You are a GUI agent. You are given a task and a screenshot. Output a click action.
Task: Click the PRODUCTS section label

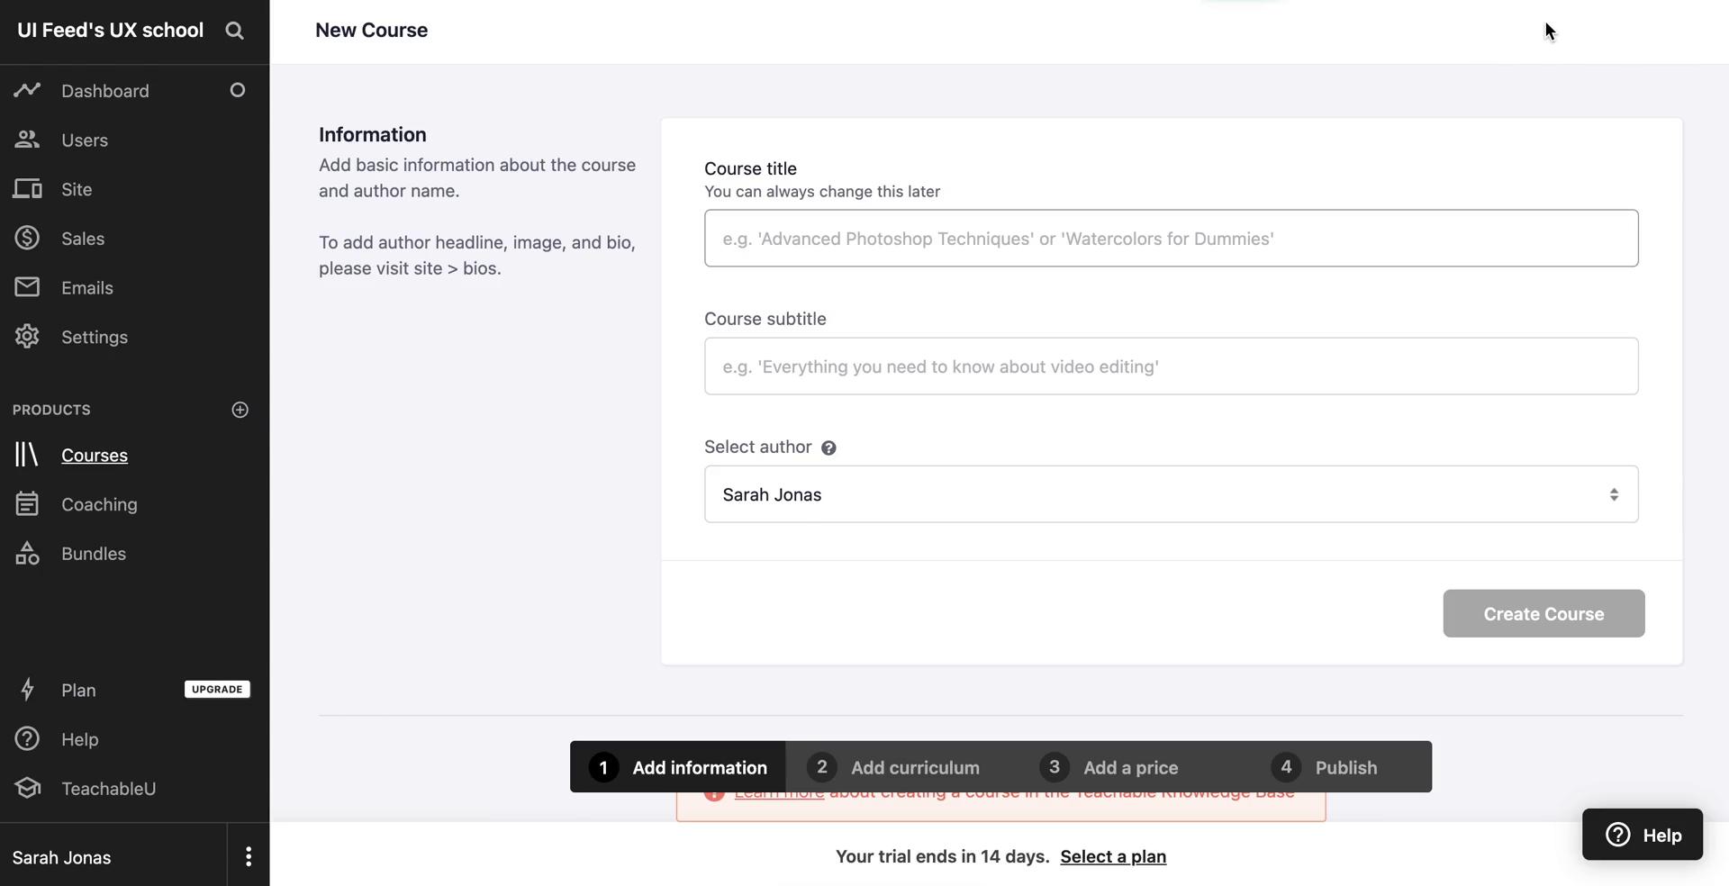tap(51, 410)
